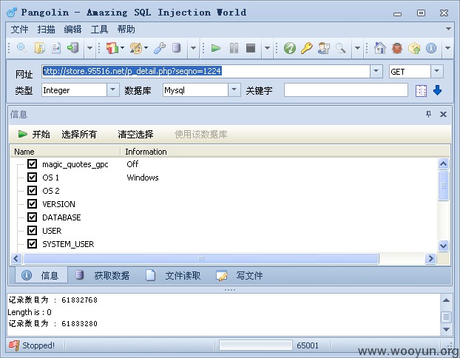
Task: Switch to the 文件读取 tab
Action: tap(173, 275)
